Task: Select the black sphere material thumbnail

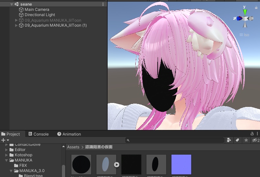Action: point(81,164)
